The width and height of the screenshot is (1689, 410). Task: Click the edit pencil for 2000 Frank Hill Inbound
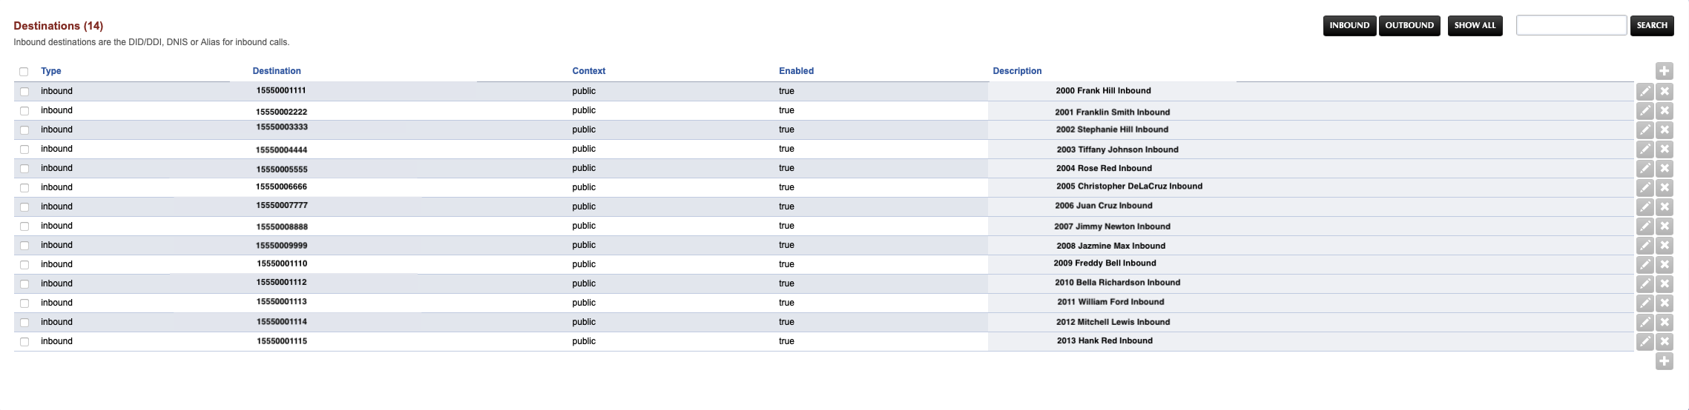1645,91
